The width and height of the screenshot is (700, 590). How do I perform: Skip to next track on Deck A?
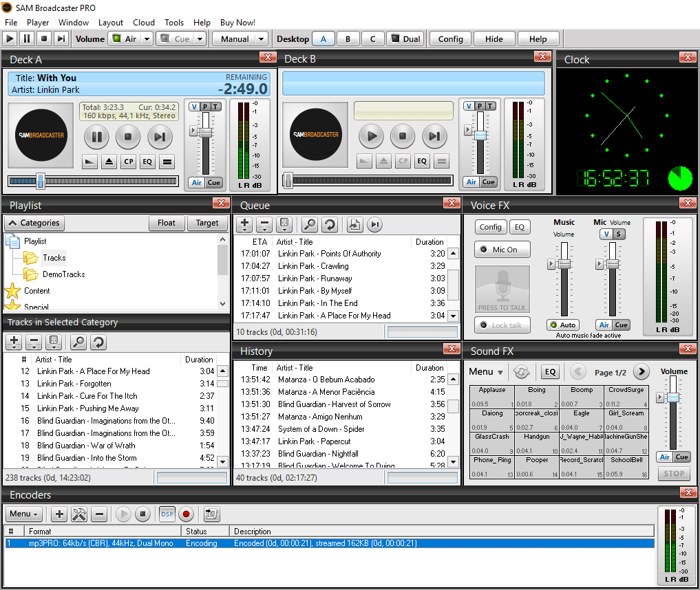[x=160, y=136]
